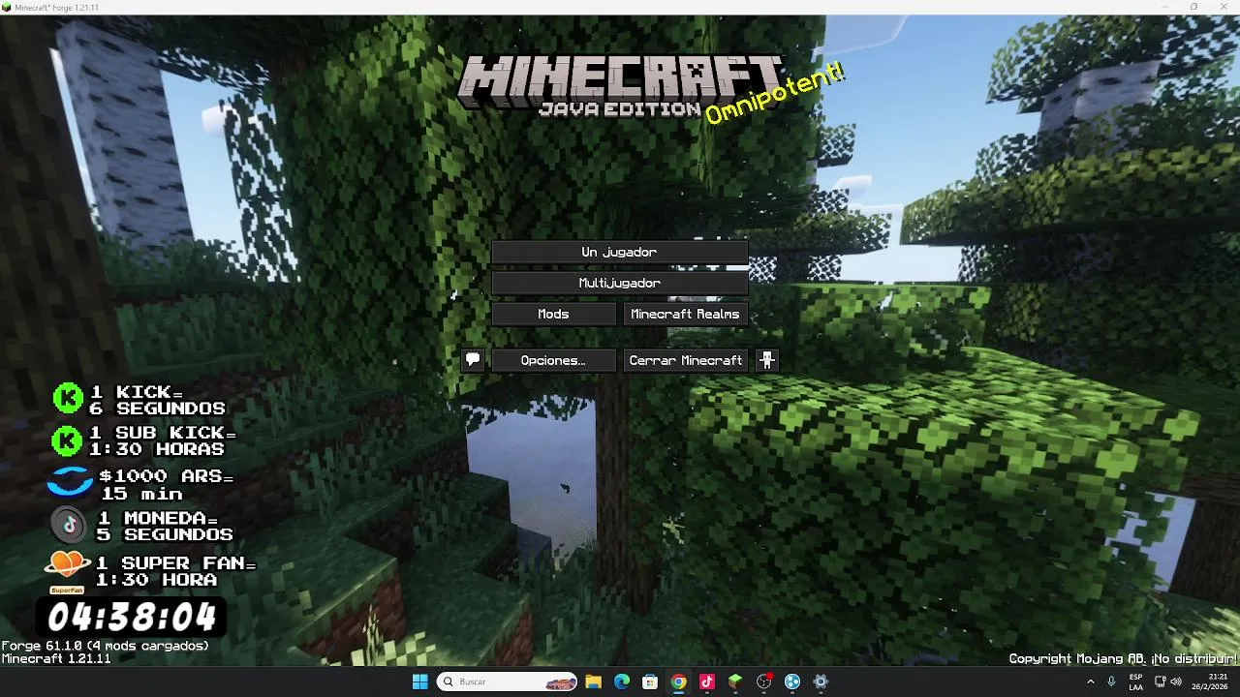Screen dimensions: 1240x697
Task: Open Opciones settings
Action: 553,360
